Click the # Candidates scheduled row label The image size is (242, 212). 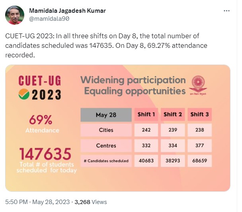(106, 161)
